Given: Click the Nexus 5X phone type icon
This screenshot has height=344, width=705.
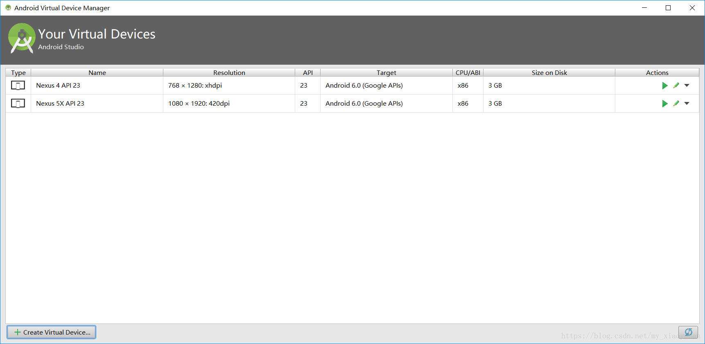Looking at the screenshot, I should pos(18,104).
